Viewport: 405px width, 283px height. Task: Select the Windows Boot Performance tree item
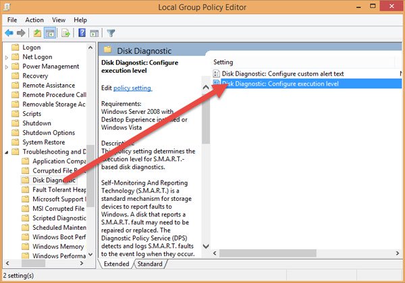pyautogui.click(x=59, y=237)
